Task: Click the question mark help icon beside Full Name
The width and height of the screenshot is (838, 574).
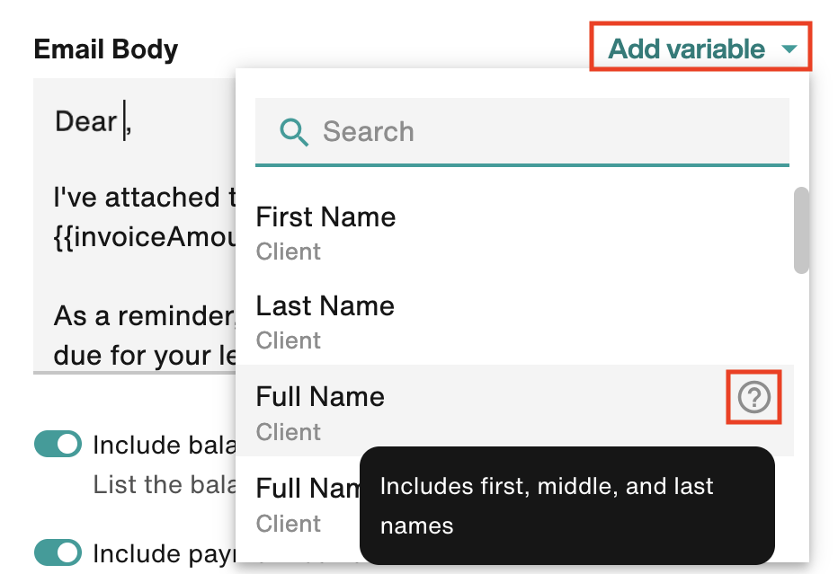Action: 753,396
